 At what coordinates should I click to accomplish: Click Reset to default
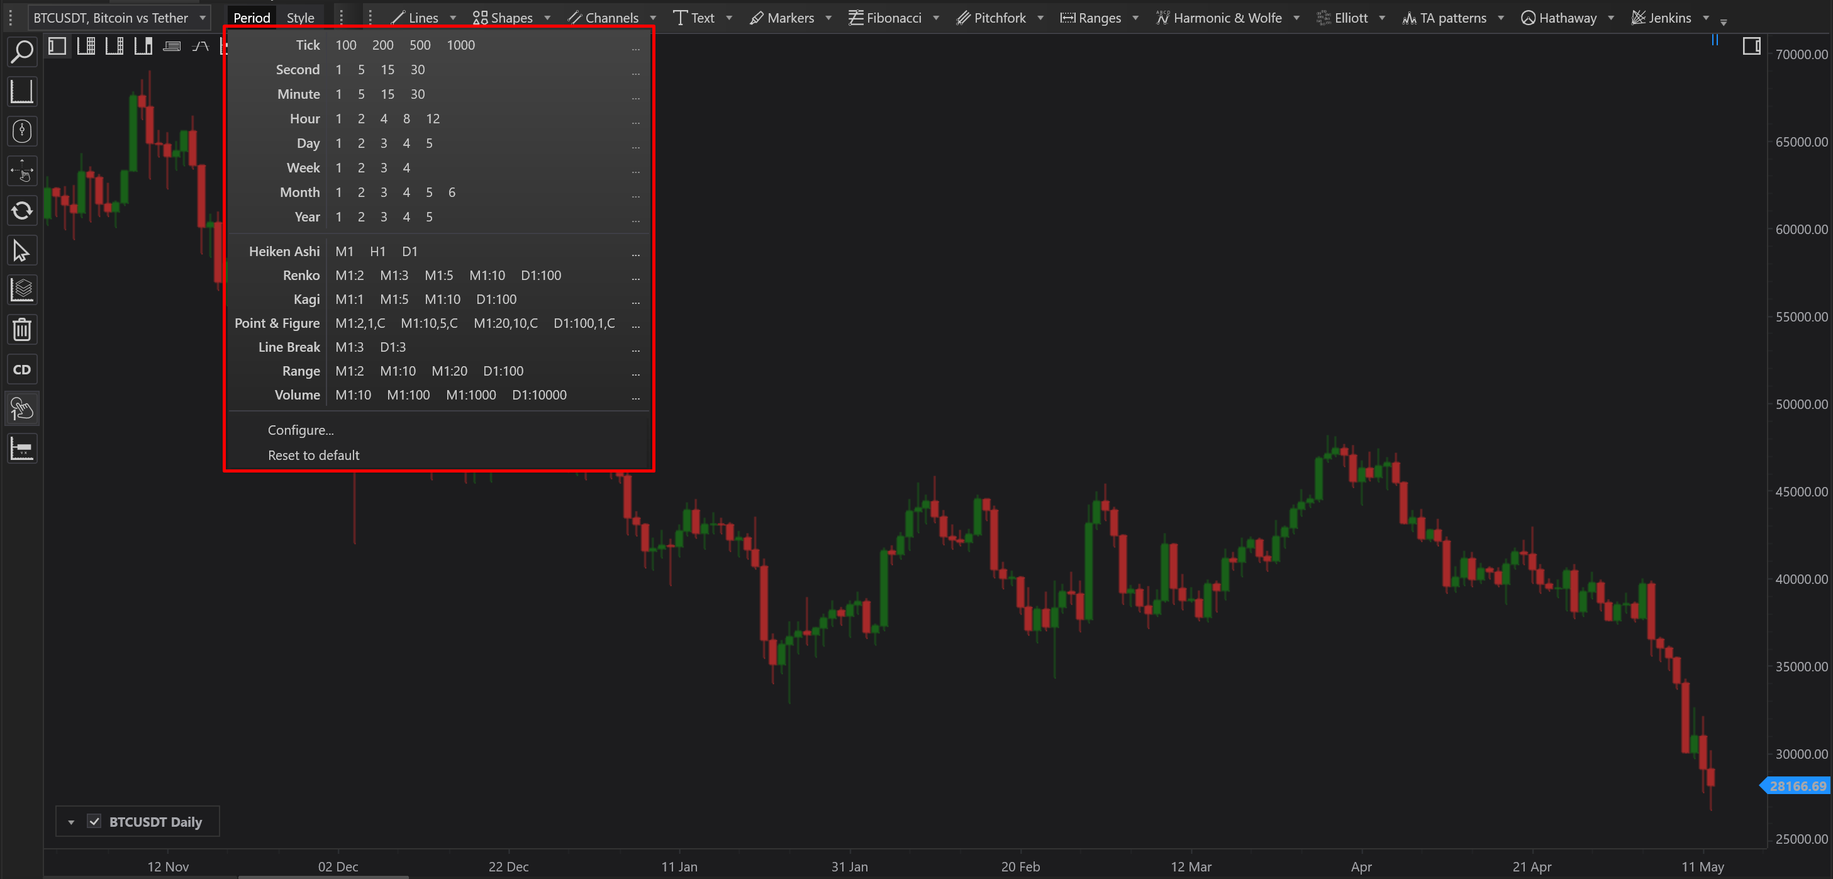click(313, 455)
